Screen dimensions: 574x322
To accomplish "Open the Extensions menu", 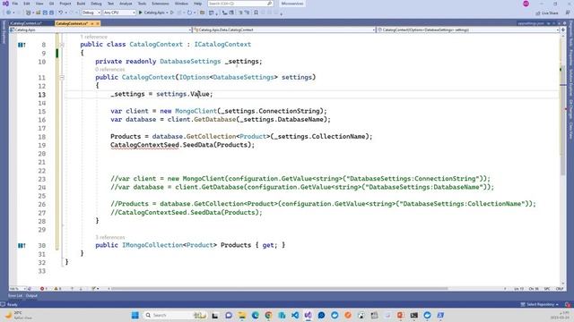I will (x=161, y=4).
